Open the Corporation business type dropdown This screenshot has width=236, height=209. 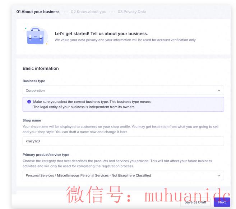pos(123,90)
